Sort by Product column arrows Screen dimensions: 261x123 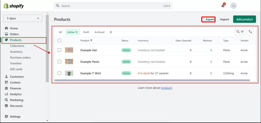(91, 41)
